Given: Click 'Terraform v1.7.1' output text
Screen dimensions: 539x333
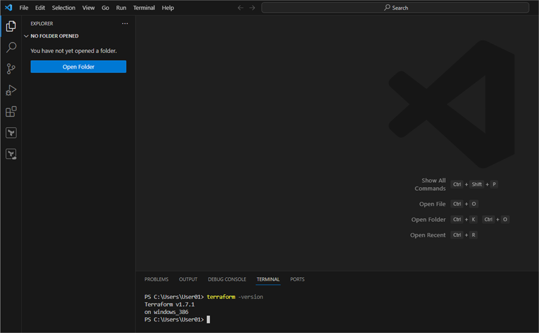Looking at the screenshot, I should tap(170, 304).
